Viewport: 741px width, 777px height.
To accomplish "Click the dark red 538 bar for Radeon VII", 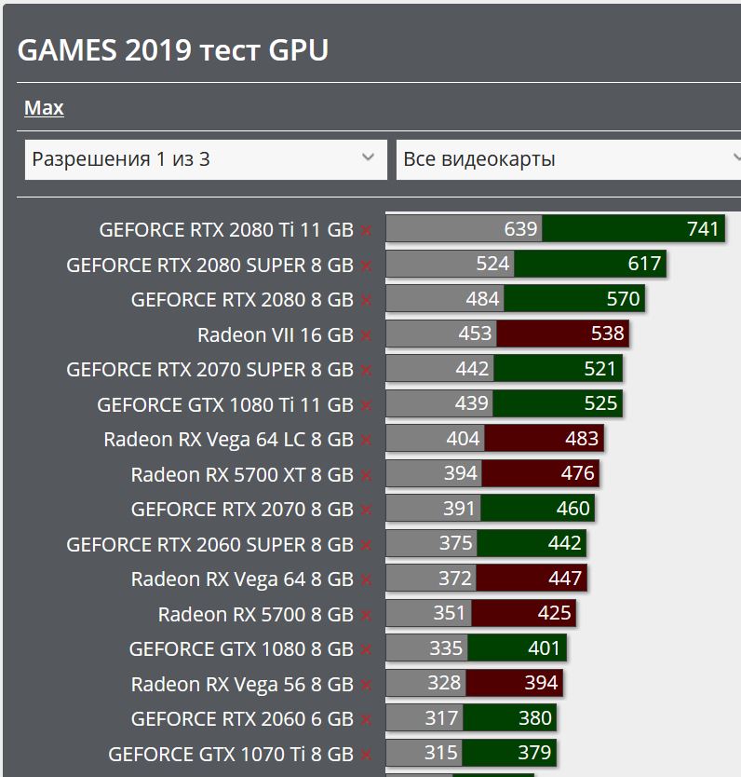I will 562,334.
